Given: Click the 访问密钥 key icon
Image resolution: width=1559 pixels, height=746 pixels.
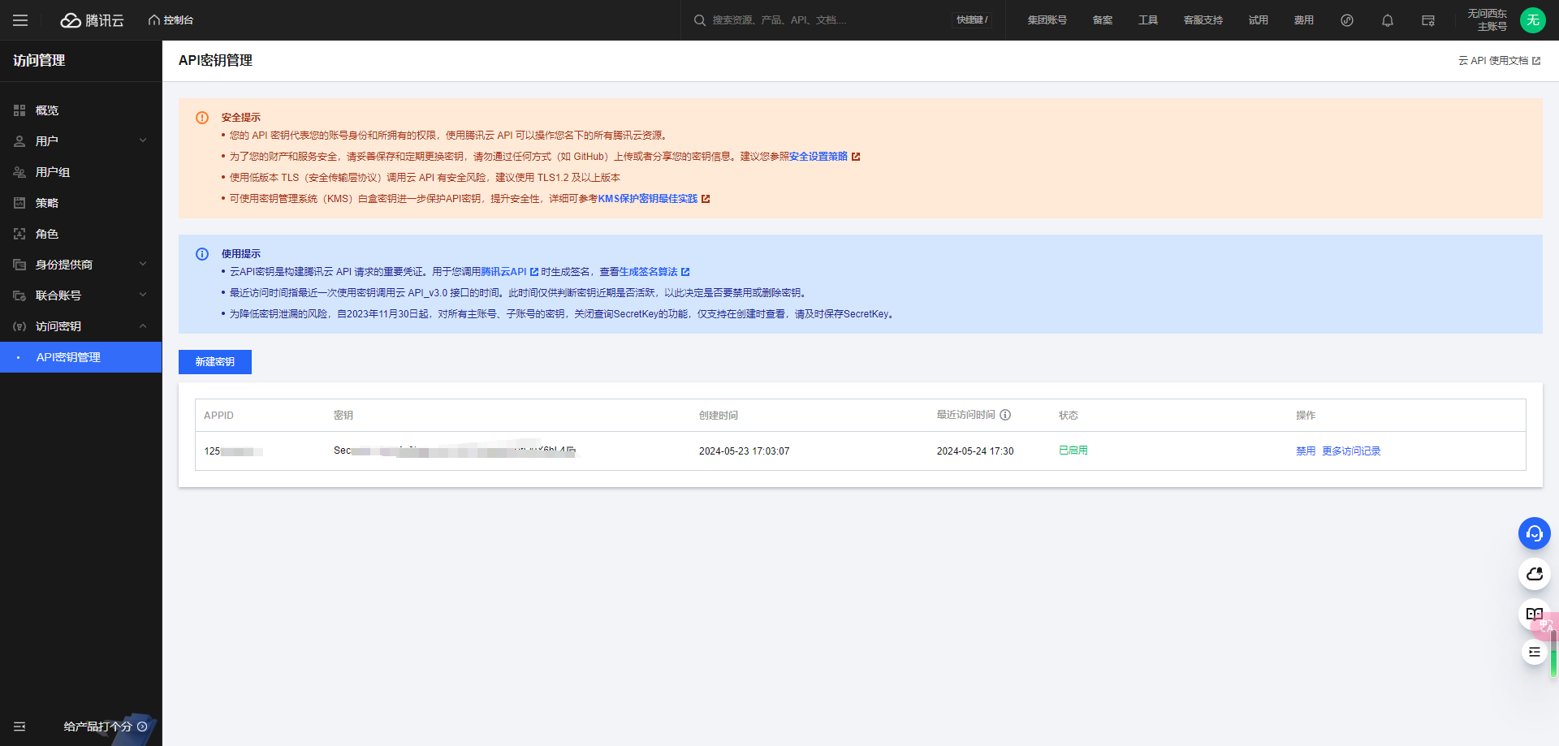Looking at the screenshot, I should [x=19, y=326].
